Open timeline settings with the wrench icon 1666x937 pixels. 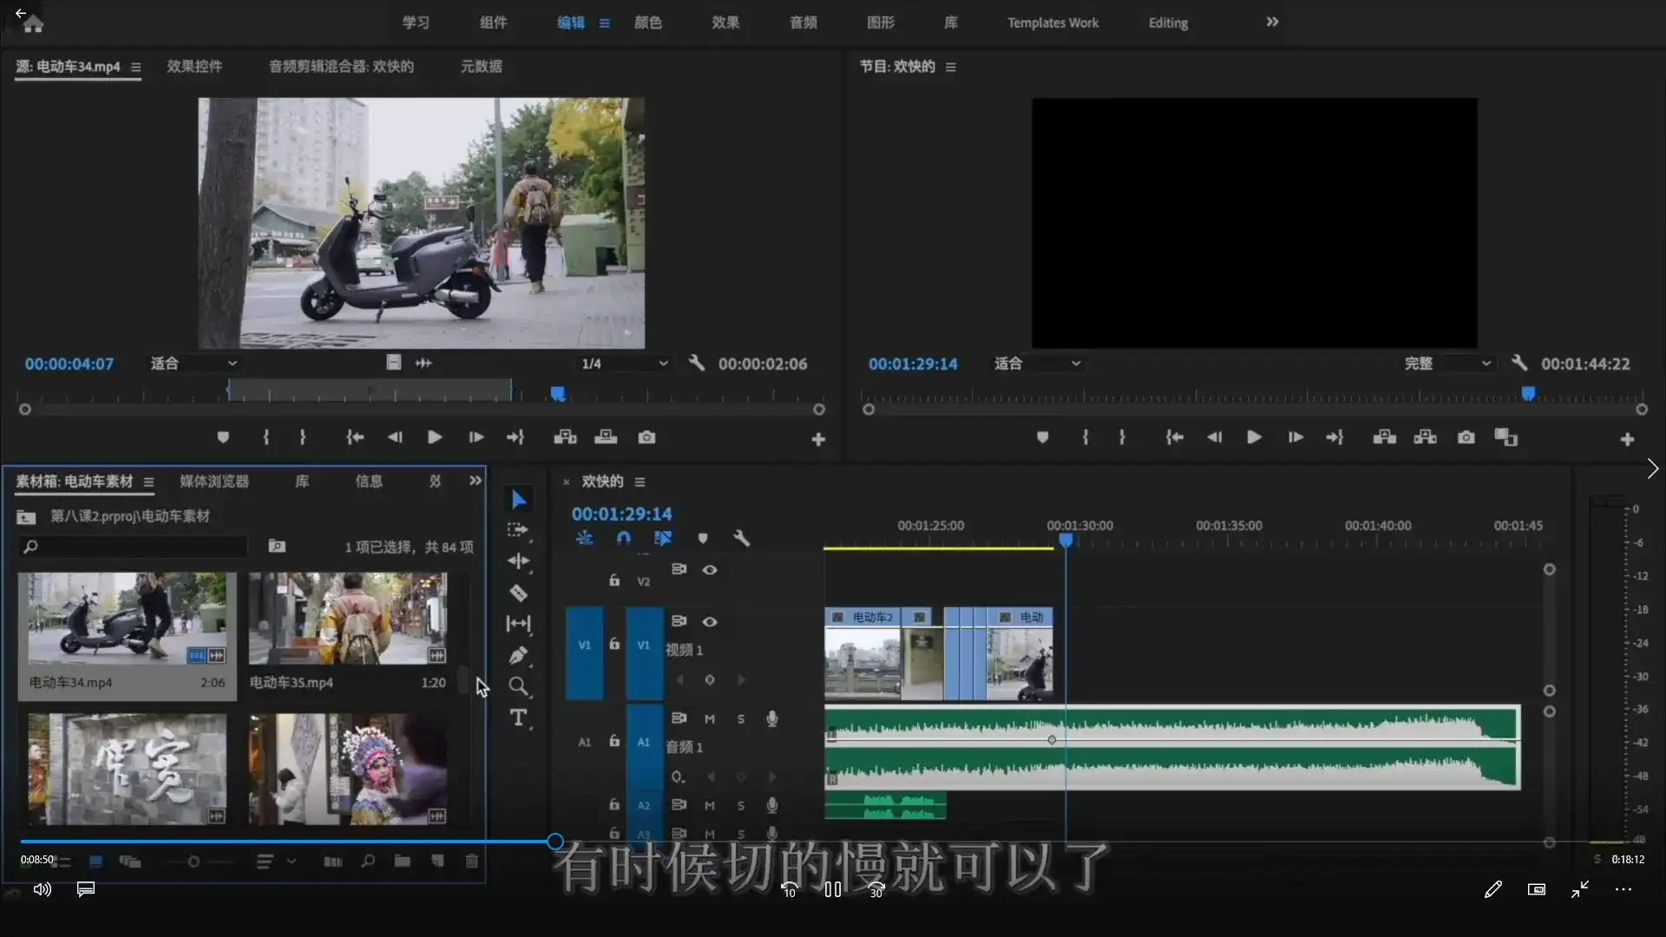pos(743,538)
